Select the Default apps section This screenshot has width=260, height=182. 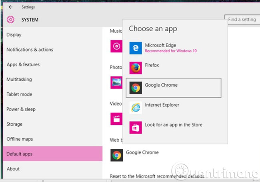tap(53, 154)
